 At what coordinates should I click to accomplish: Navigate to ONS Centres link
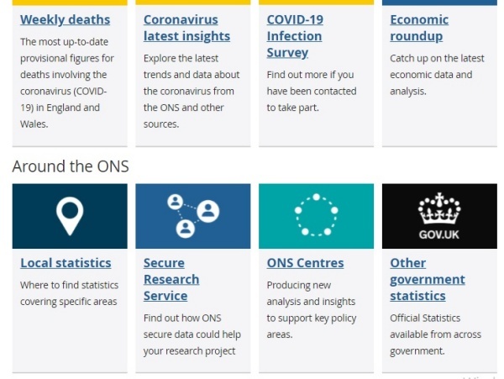pyautogui.click(x=305, y=263)
